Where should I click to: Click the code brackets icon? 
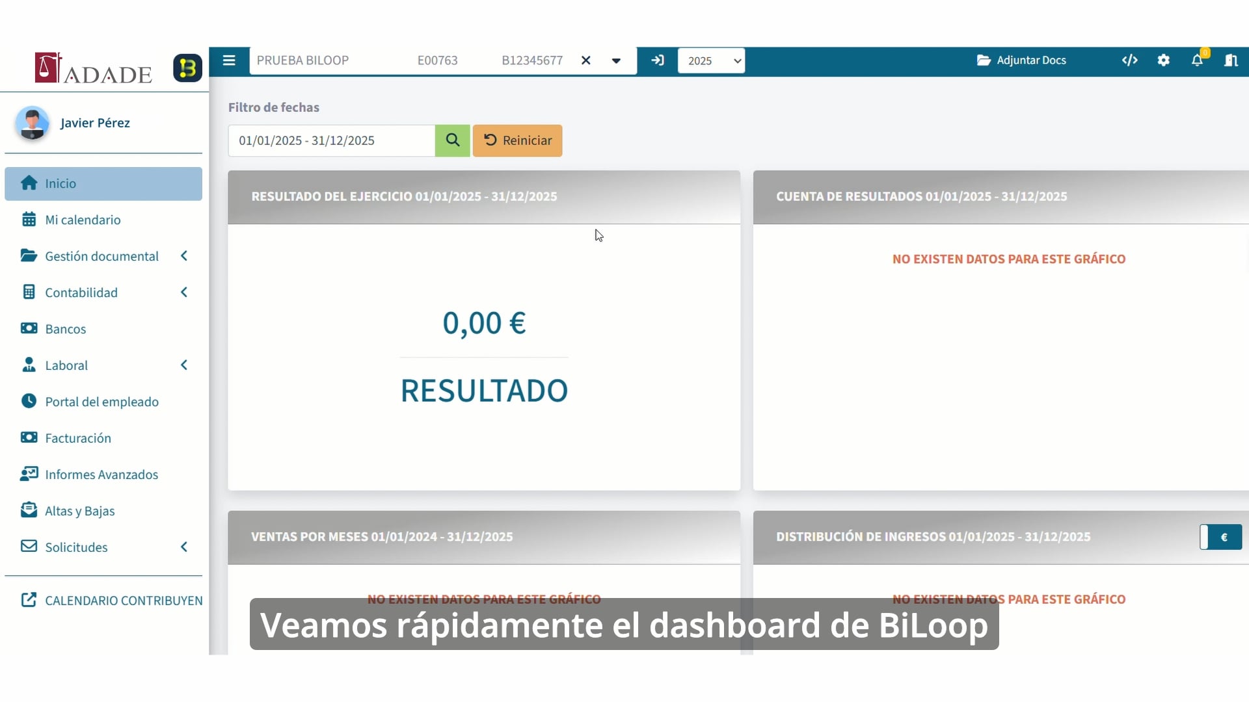coord(1130,60)
